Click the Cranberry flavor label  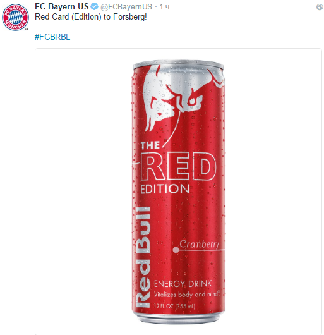[x=199, y=244]
